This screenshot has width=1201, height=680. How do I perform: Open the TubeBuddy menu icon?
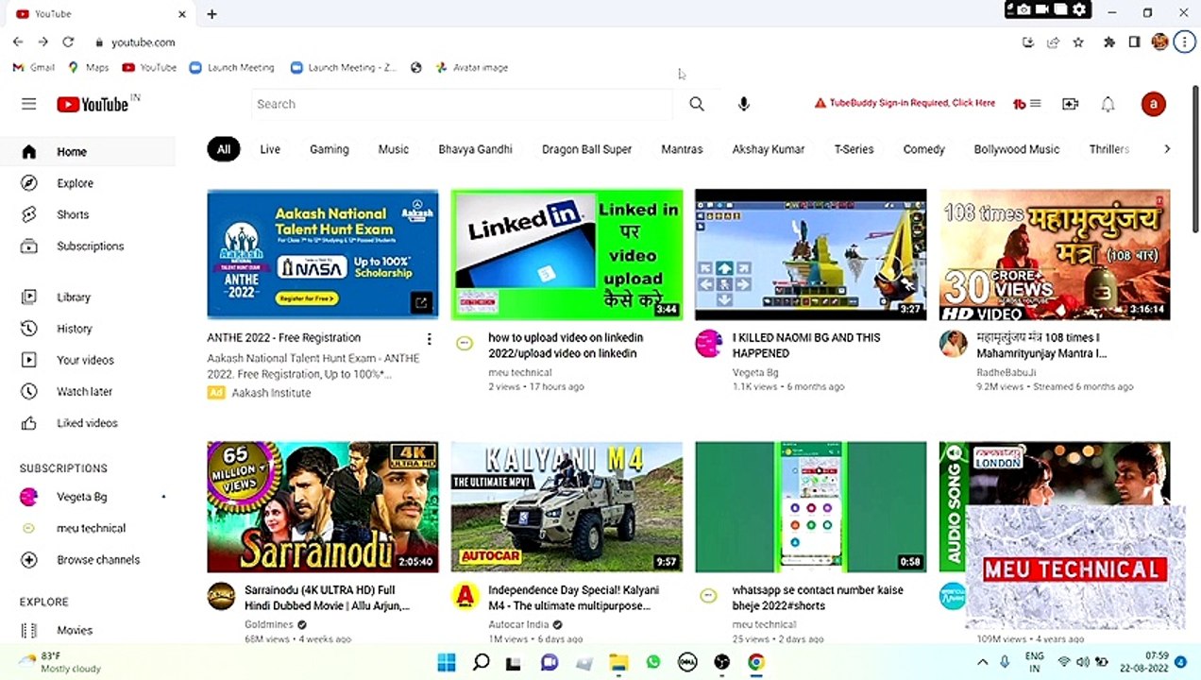point(1027,104)
